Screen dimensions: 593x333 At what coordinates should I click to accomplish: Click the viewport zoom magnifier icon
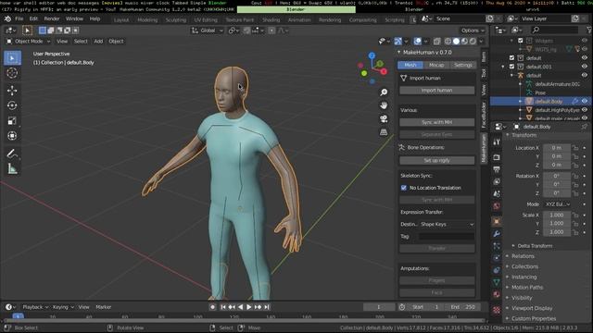(x=384, y=92)
